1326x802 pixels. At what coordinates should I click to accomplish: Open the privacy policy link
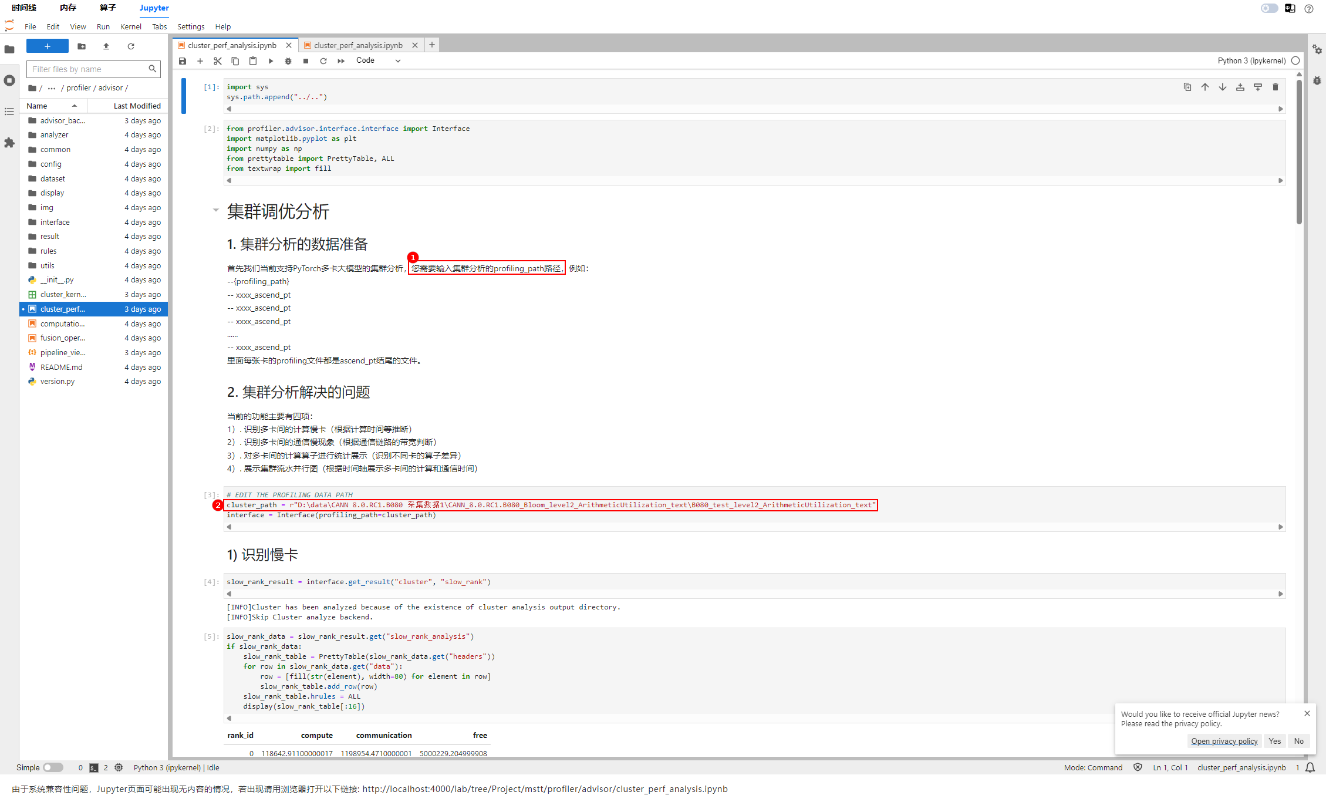tap(1224, 741)
